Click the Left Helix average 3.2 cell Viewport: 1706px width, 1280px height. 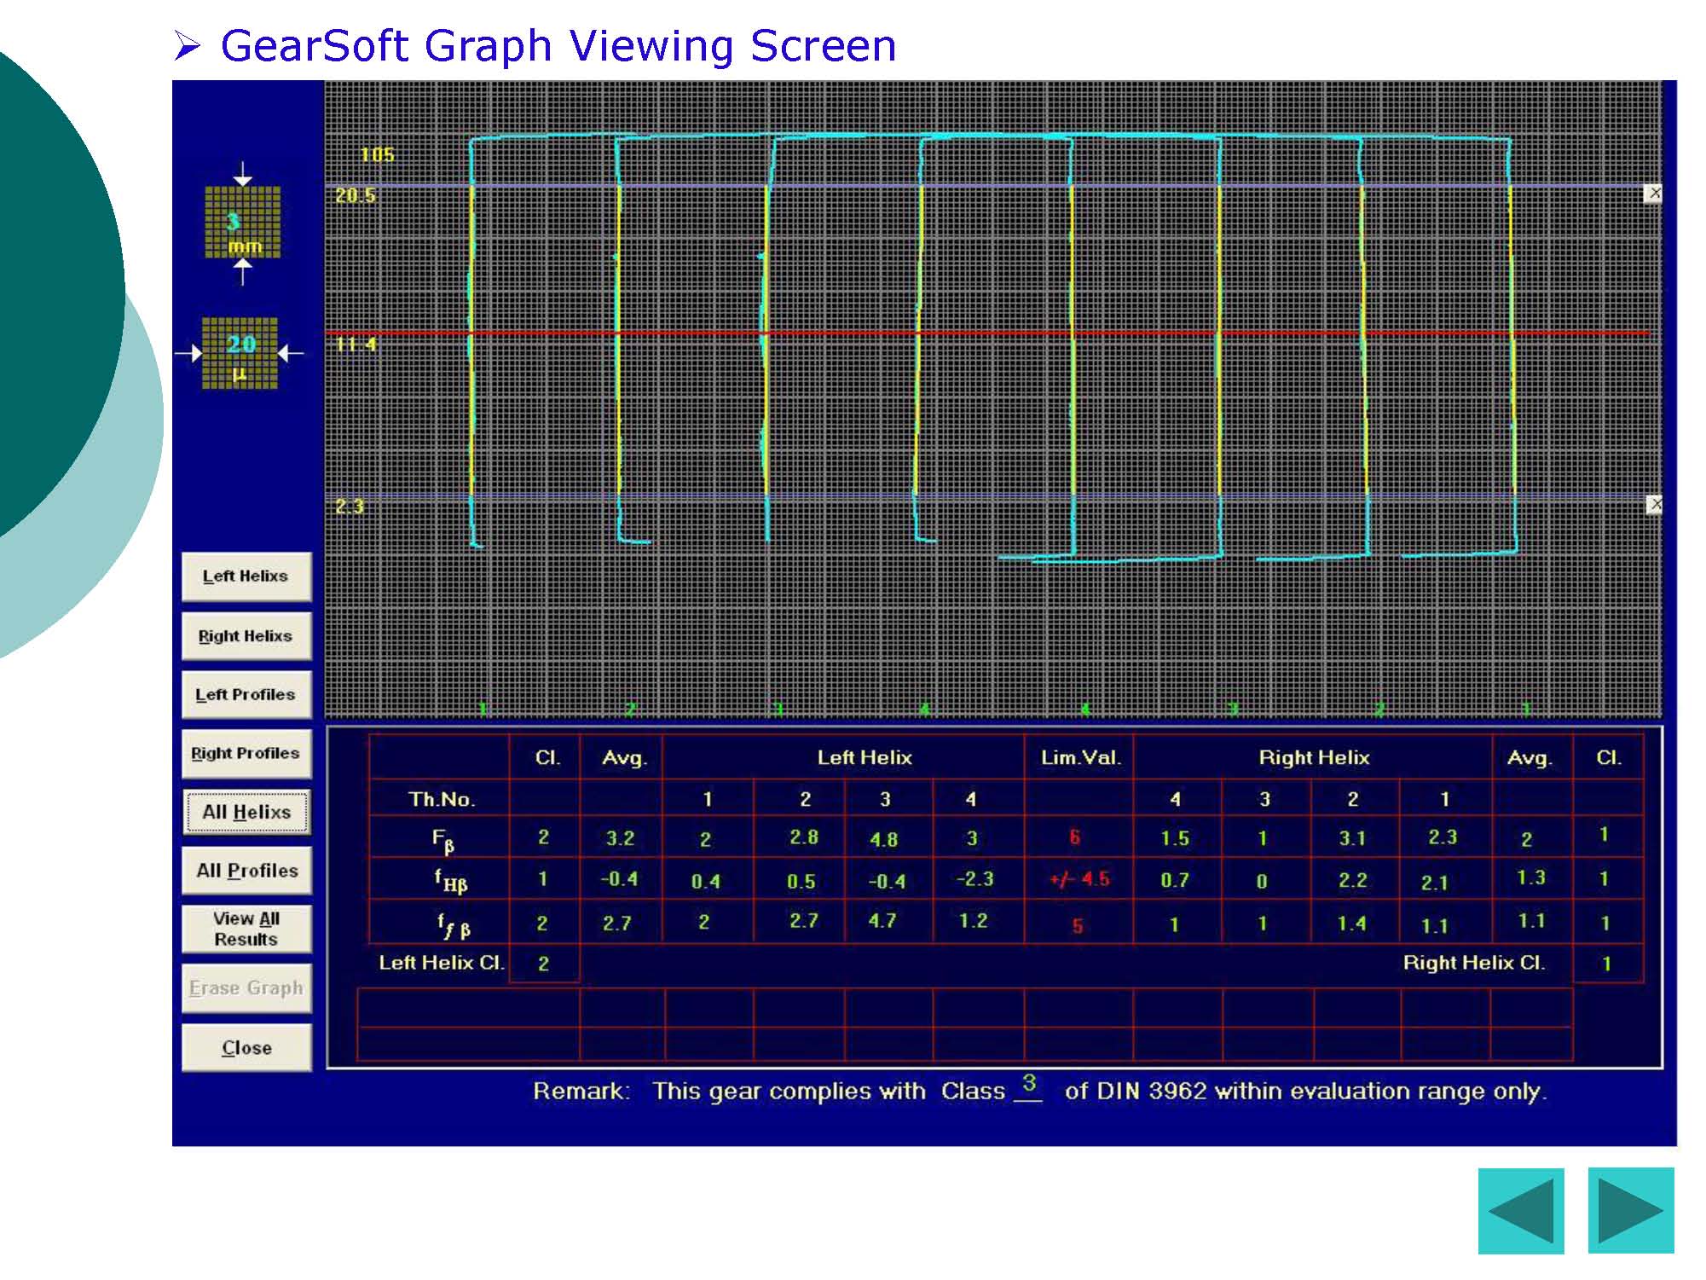[x=620, y=838]
